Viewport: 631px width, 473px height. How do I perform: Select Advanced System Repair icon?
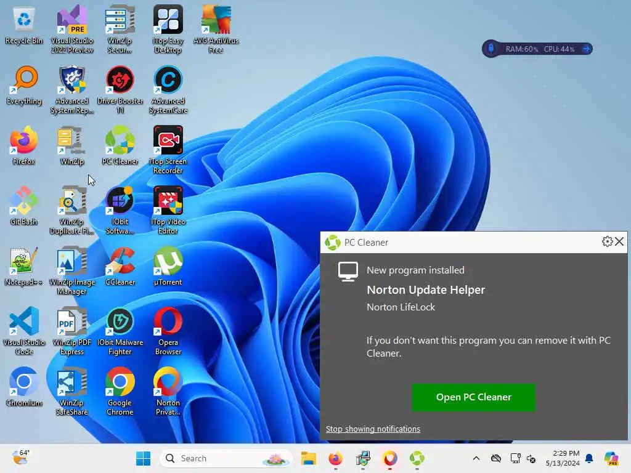point(72,89)
